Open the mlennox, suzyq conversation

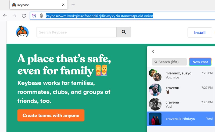(x=181, y=75)
